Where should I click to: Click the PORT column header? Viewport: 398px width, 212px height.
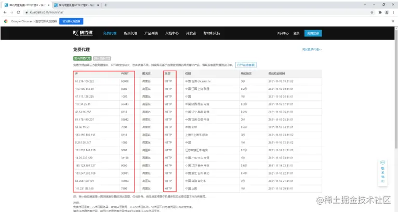125,73
